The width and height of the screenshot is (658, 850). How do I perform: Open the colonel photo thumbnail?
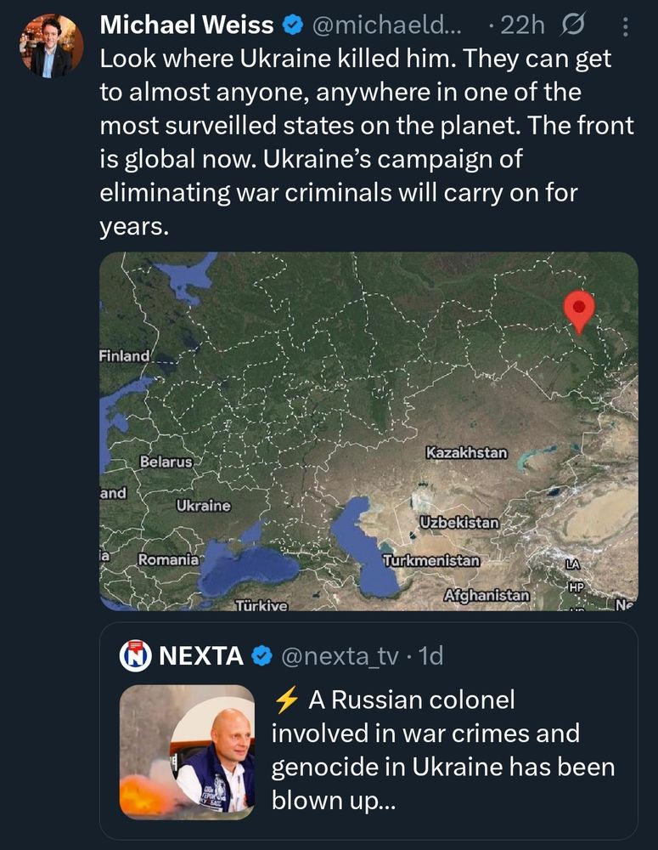click(x=187, y=751)
